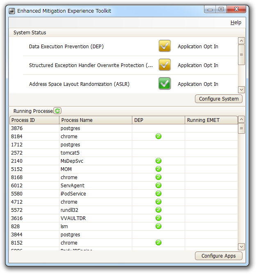Sort by Process ID column header
This screenshot has width=256, height=274.
click(34, 120)
